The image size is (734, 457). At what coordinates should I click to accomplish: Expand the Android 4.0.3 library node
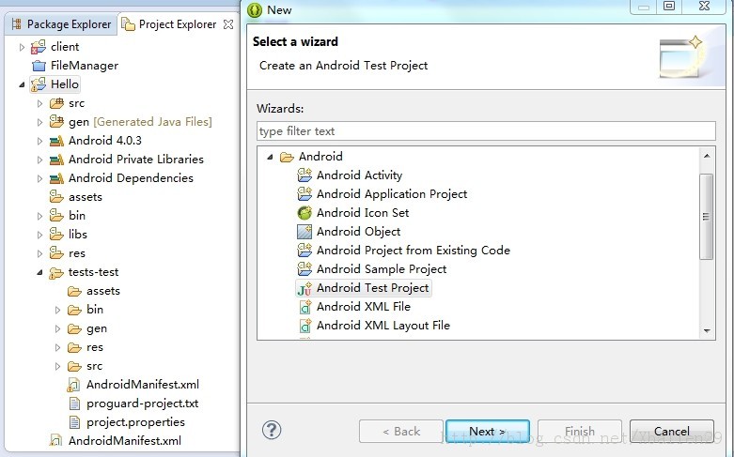39,141
